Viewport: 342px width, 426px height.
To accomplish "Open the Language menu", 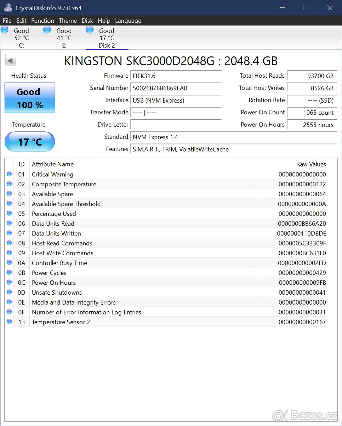I will coord(128,21).
